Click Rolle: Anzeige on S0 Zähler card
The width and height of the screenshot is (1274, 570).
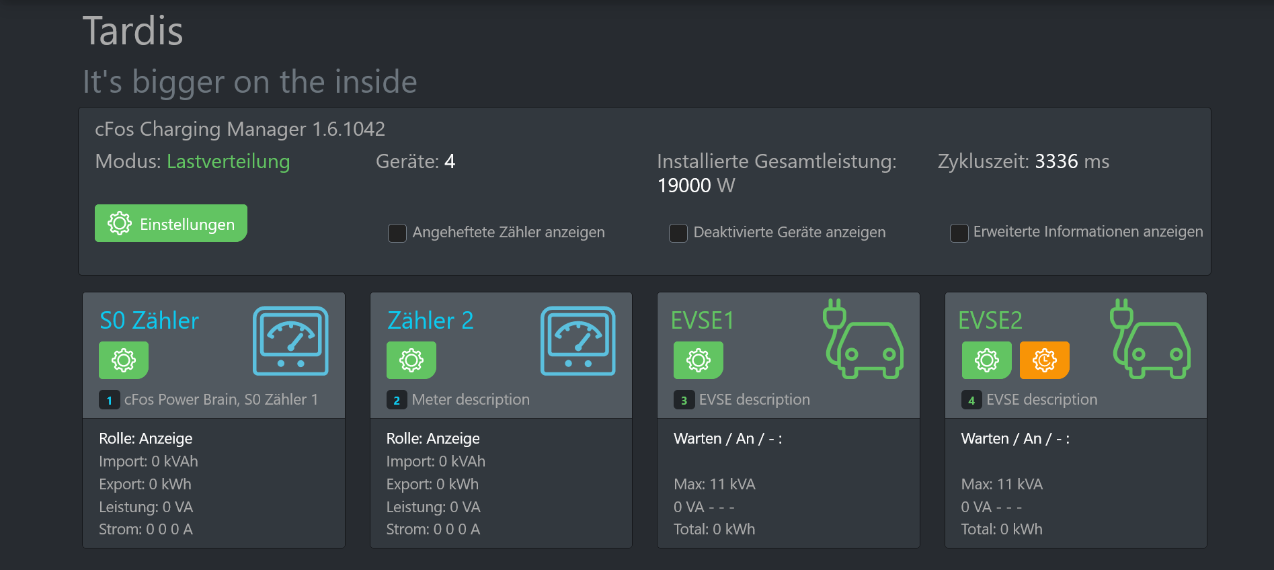pyautogui.click(x=145, y=438)
